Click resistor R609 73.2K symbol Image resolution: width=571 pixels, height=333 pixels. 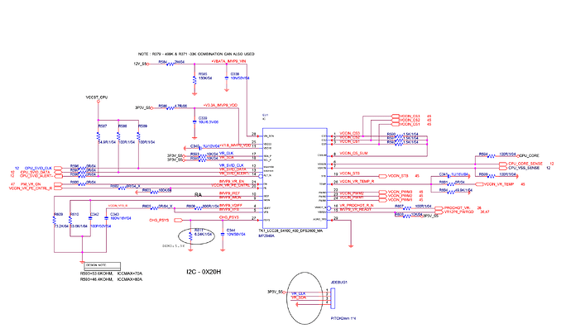click(x=55, y=221)
